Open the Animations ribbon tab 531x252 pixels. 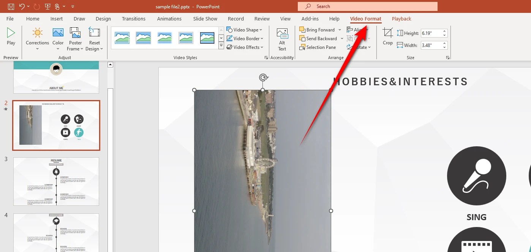click(x=169, y=19)
